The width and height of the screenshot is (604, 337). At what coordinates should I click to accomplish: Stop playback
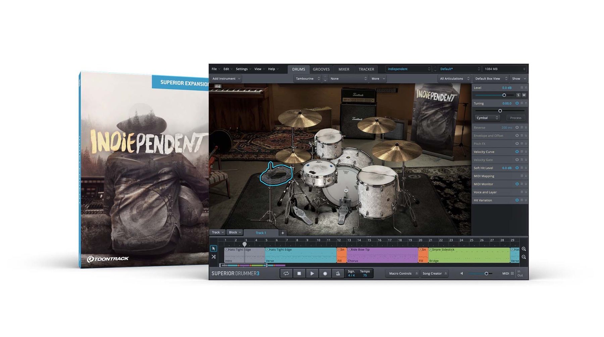coord(299,273)
